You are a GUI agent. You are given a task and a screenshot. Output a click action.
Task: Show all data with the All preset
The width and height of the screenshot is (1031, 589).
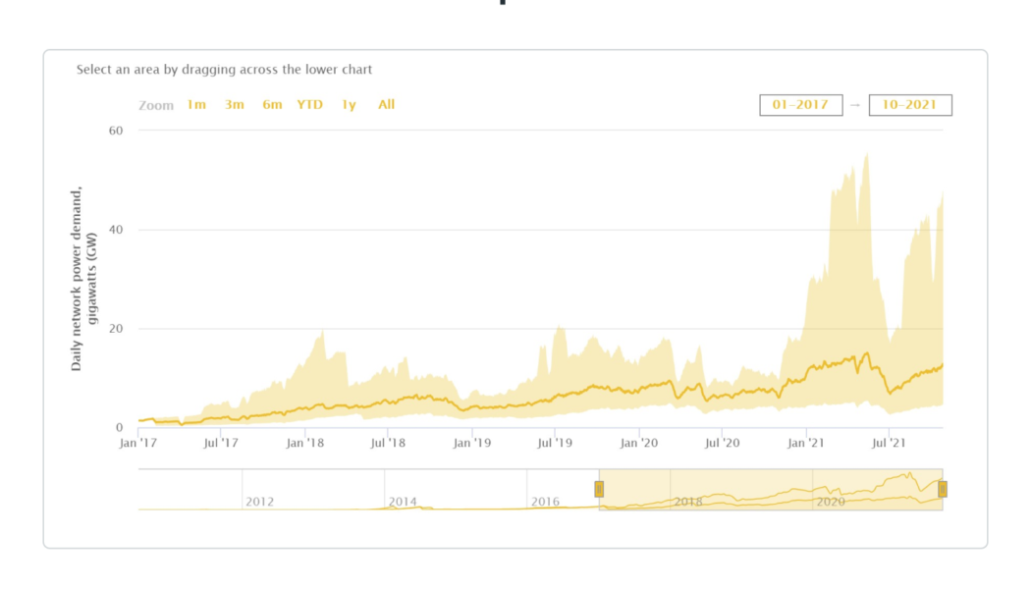[385, 104]
